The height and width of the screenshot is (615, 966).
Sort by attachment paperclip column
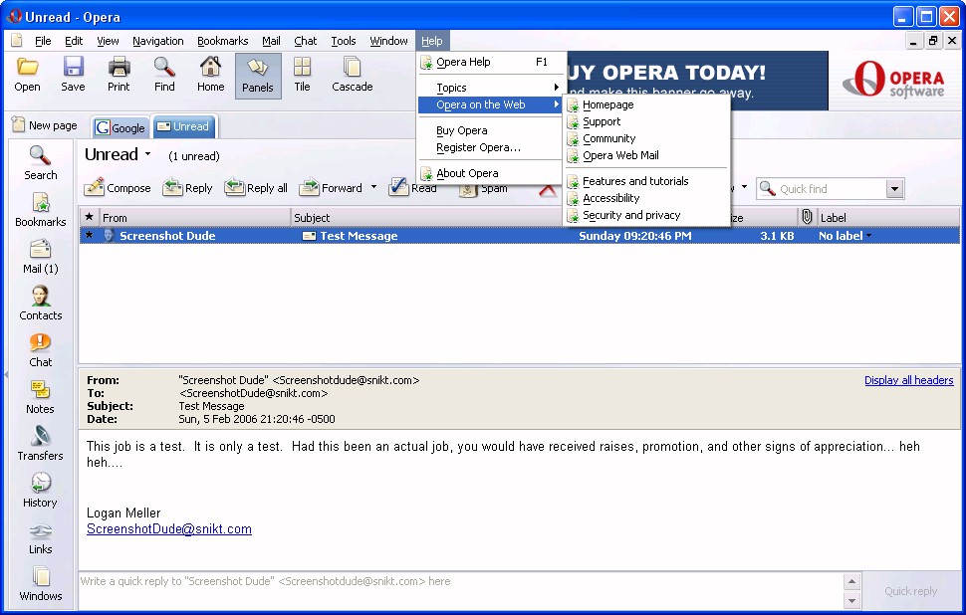[807, 217]
